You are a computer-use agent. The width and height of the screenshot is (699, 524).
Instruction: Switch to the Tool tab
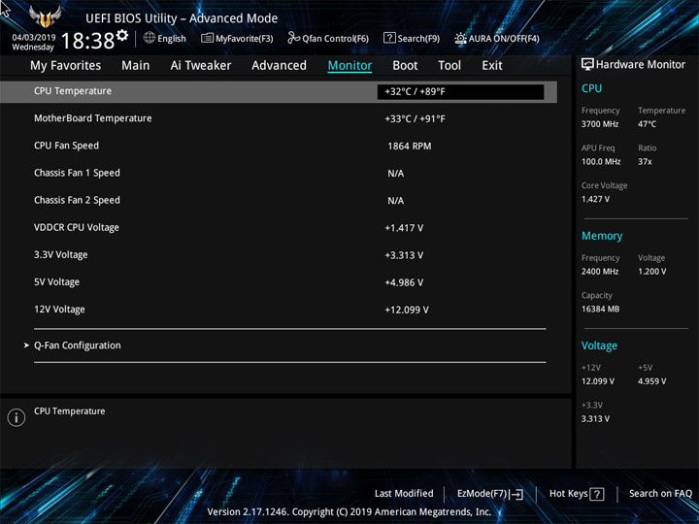[x=449, y=66]
